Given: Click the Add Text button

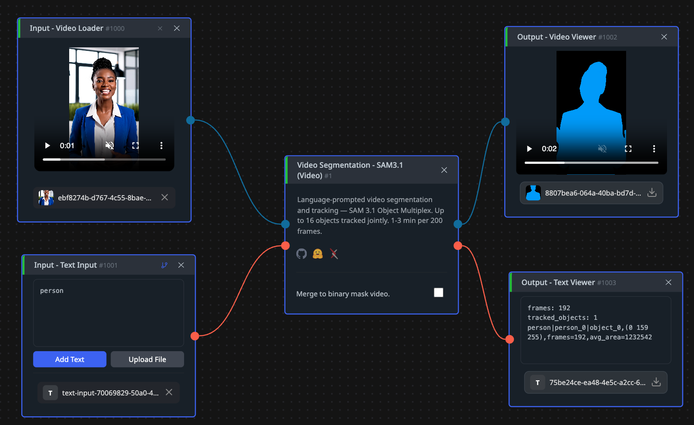Looking at the screenshot, I should point(70,359).
